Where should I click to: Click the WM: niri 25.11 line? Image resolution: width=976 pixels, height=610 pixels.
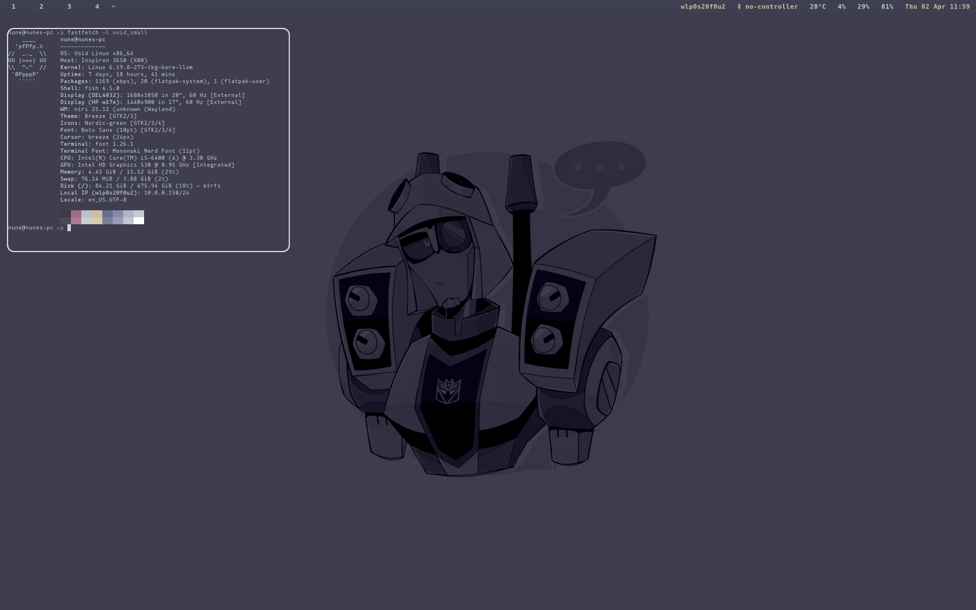point(118,109)
